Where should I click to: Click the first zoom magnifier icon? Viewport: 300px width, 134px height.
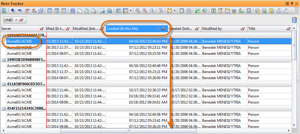pyautogui.click(x=138, y=11)
